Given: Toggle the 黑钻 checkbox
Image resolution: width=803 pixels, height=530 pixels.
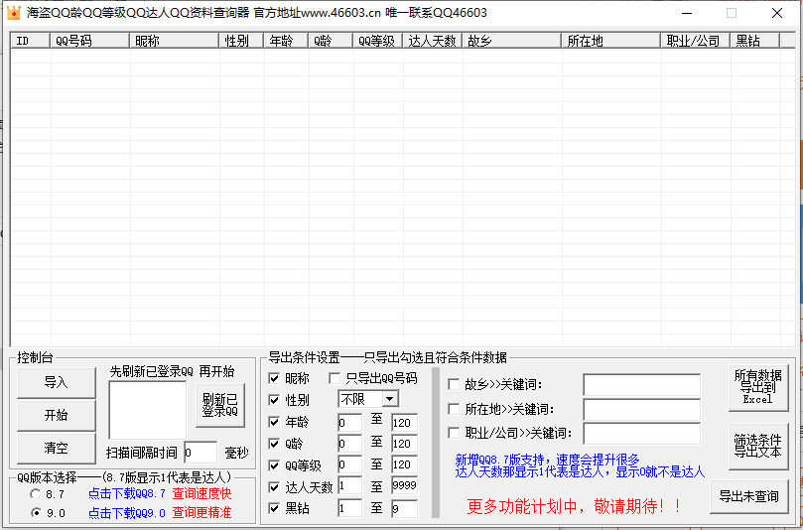Looking at the screenshot, I should [x=274, y=508].
